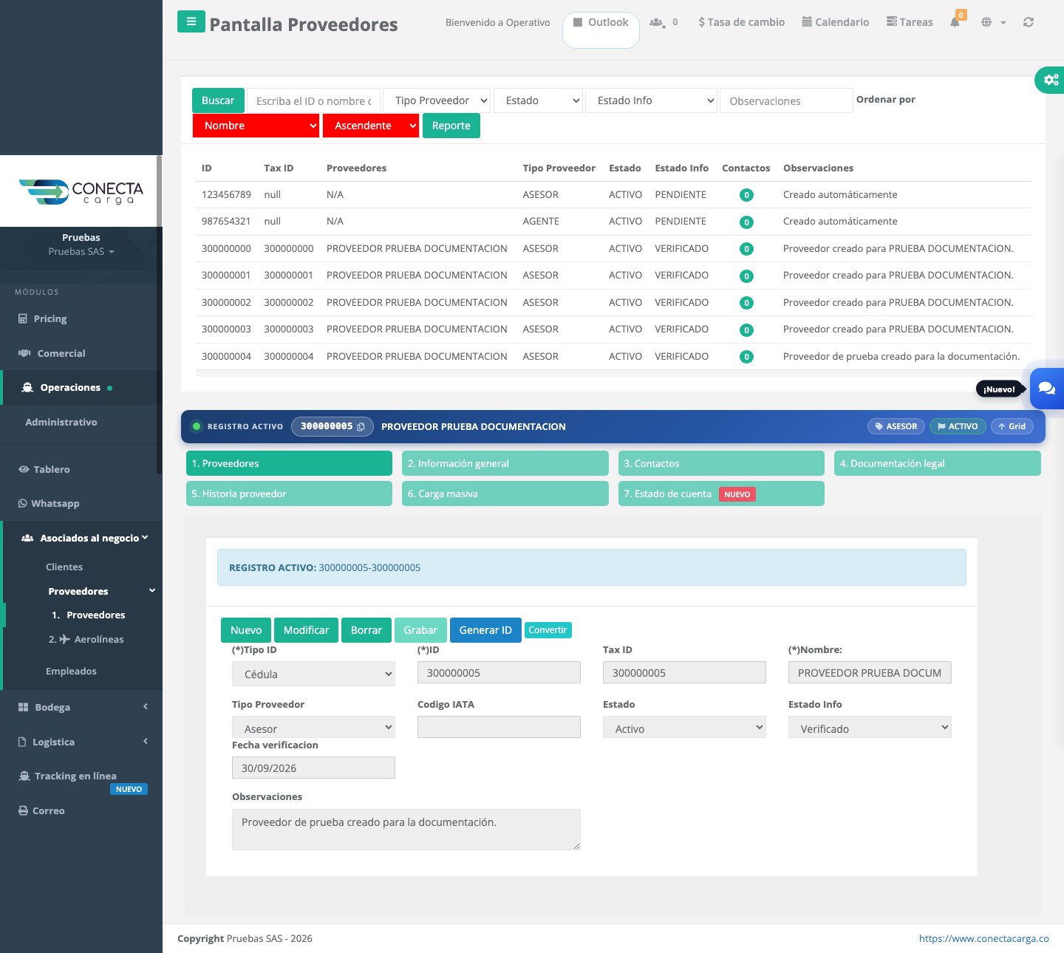Expand the Bodega sidebar menu
This screenshot has height=953, width=1064.
(81, 707)
